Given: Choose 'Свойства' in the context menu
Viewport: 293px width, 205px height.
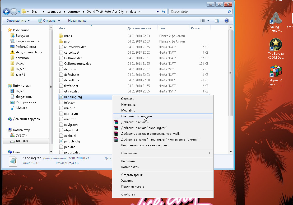Looking at the screenshot, I should [163, 194].
